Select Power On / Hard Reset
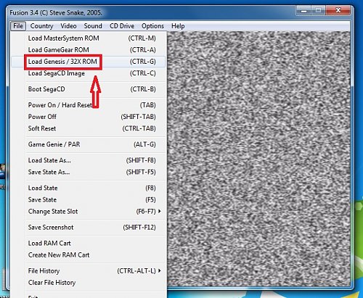 [x=89, y=105]
